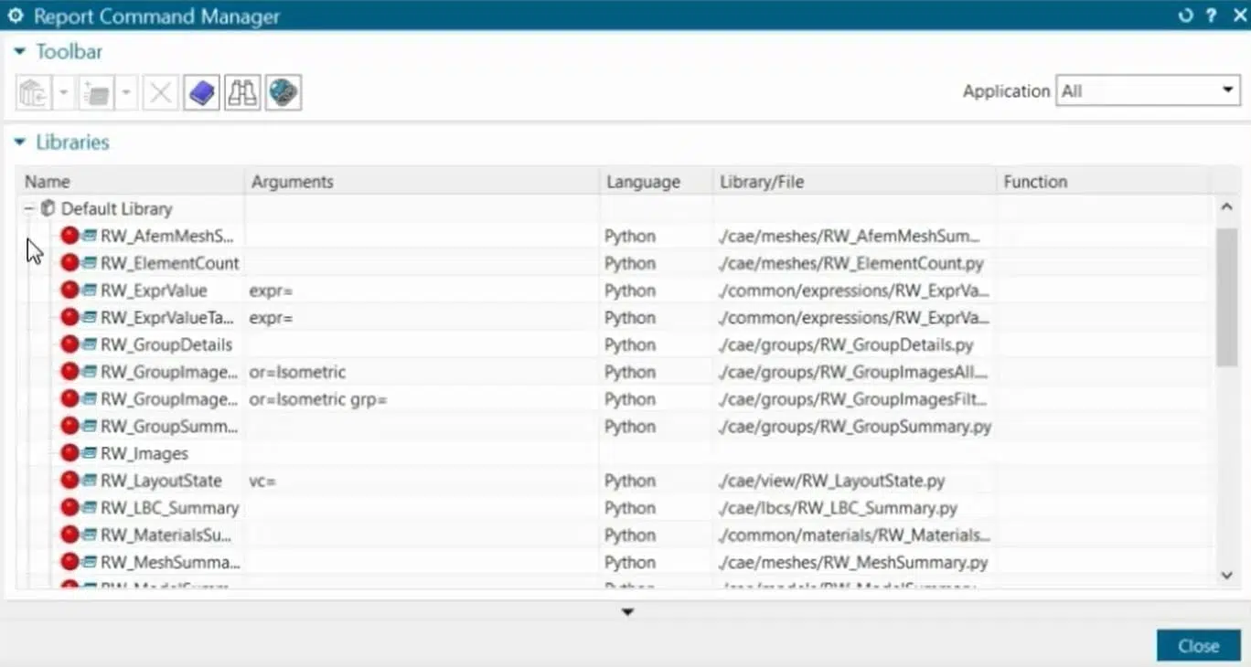Click the red icon beside RW_Images
The height and width of the screenshot is (667, 1251).
coord(69,453)
